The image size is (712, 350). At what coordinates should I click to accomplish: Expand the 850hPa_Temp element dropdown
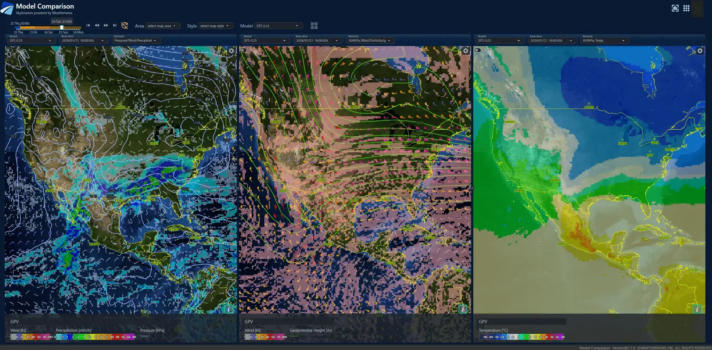(604, 40)
